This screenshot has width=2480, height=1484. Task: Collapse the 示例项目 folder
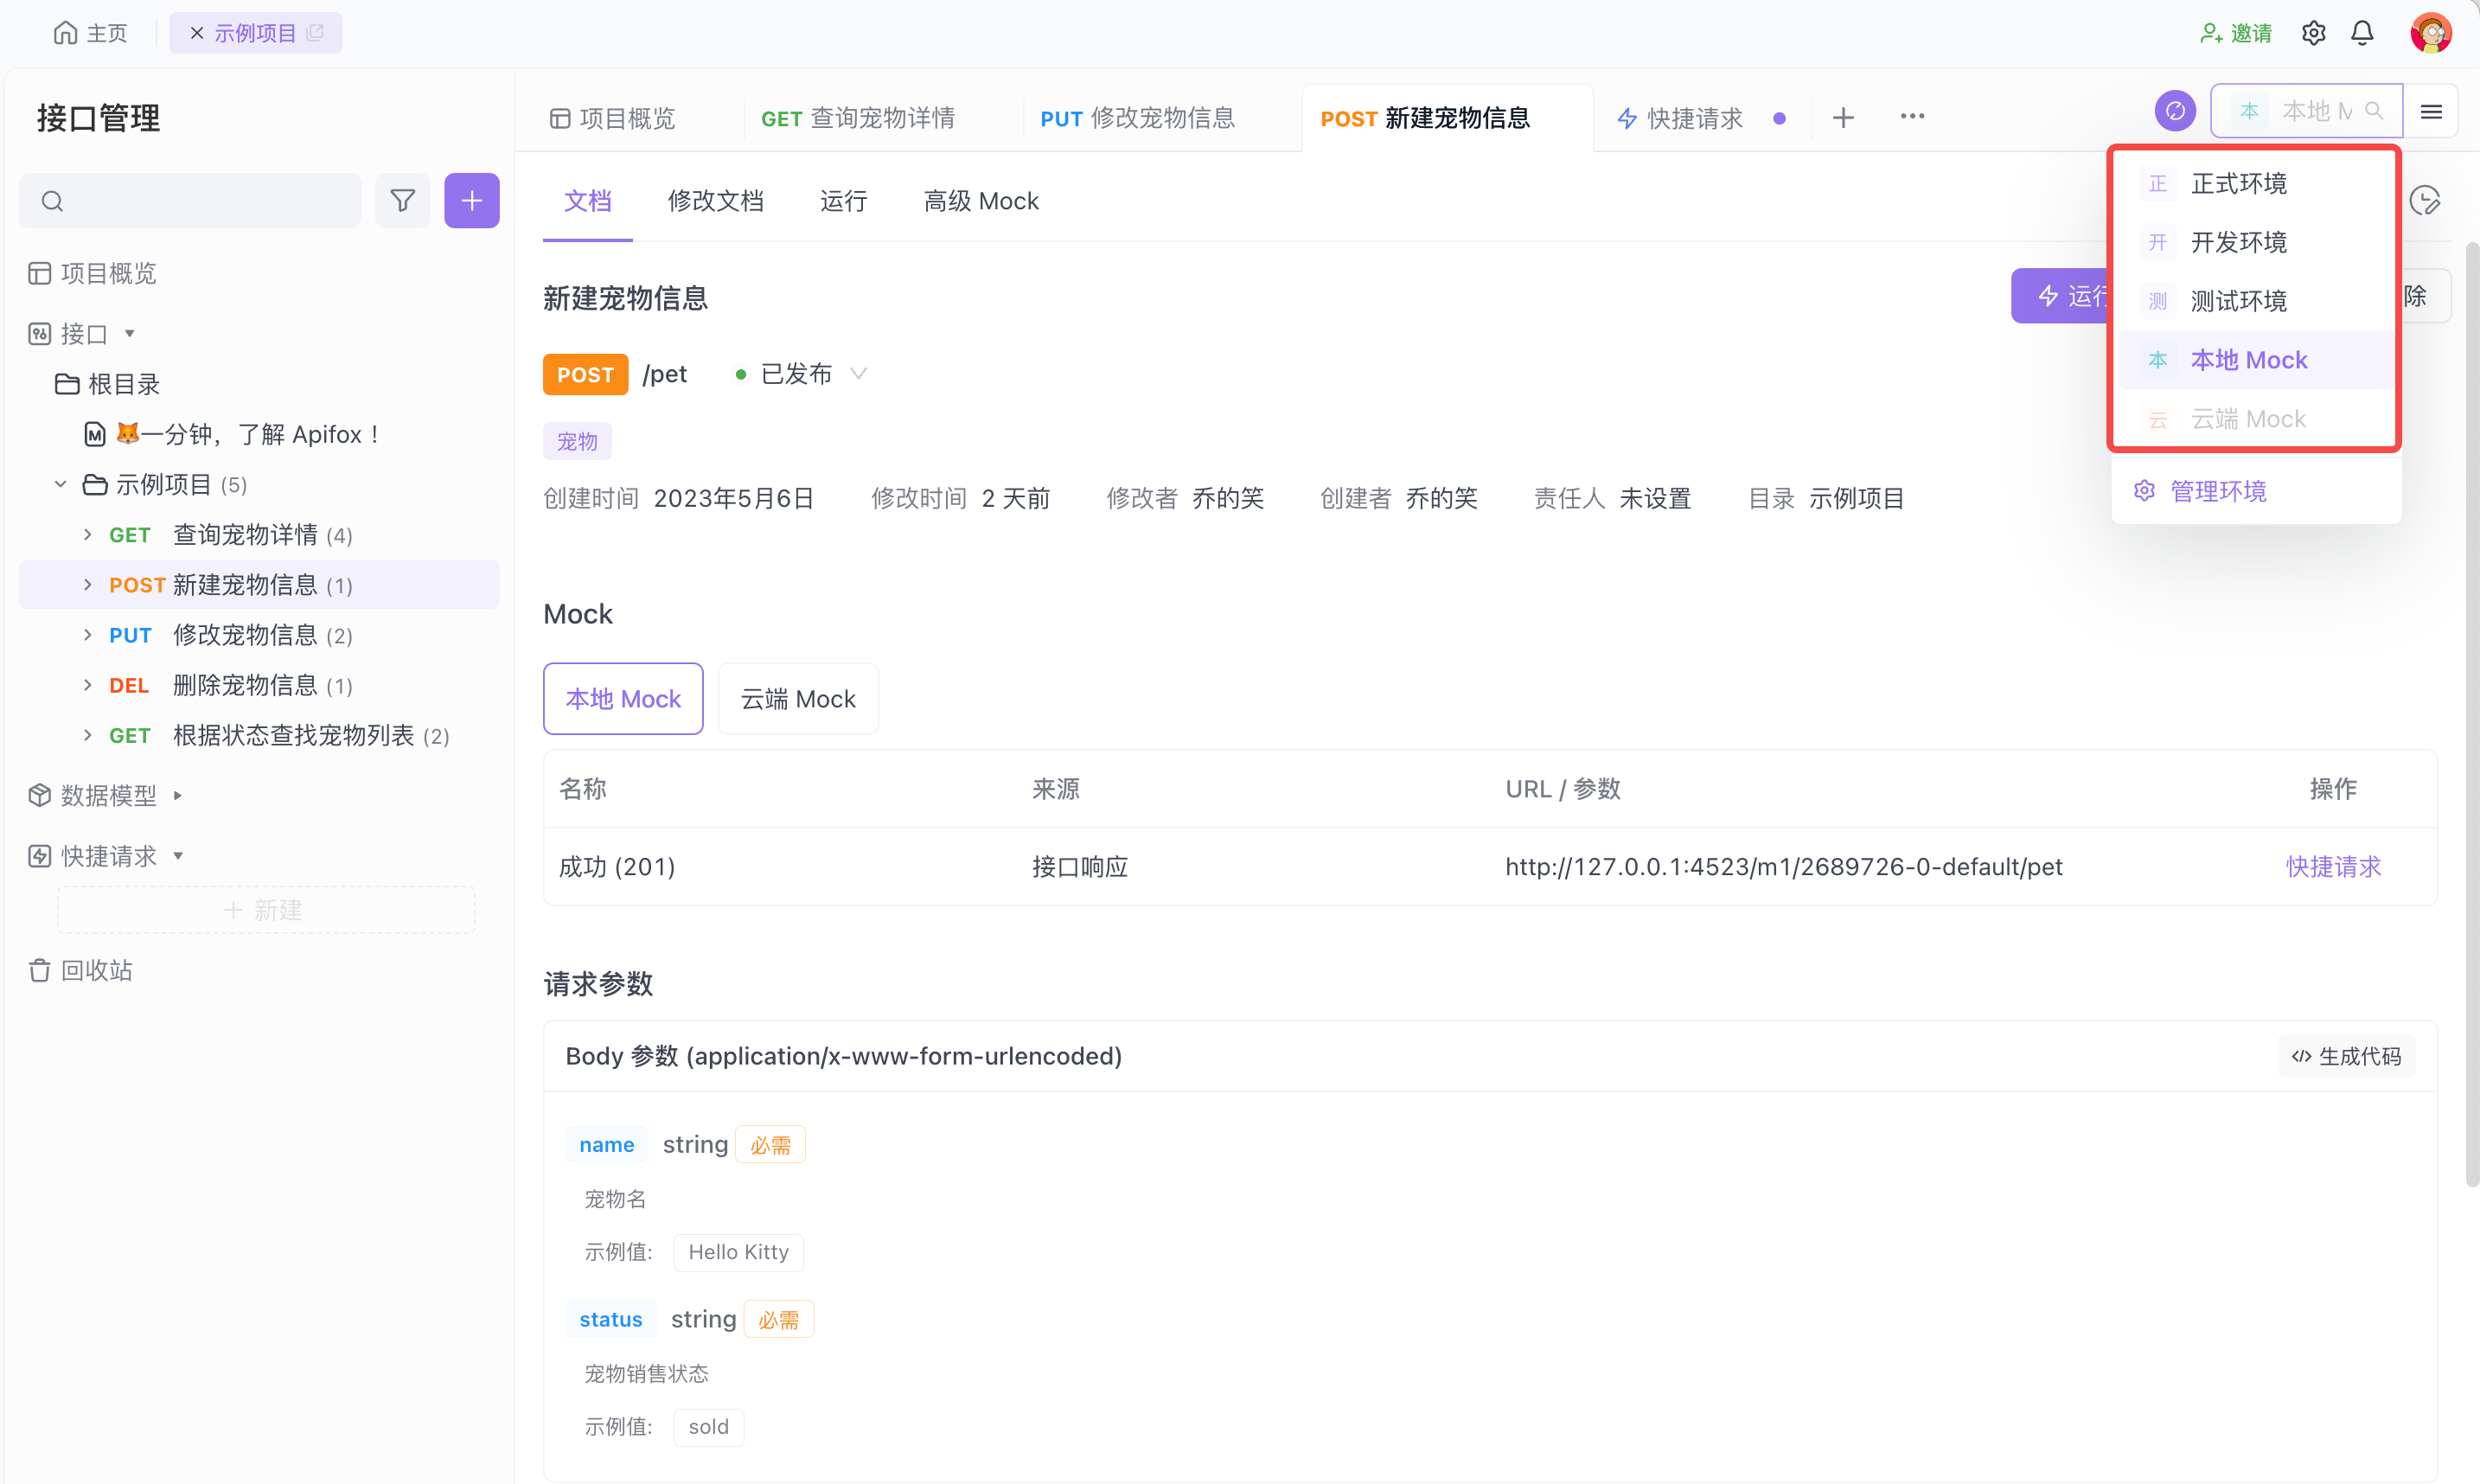60,485
